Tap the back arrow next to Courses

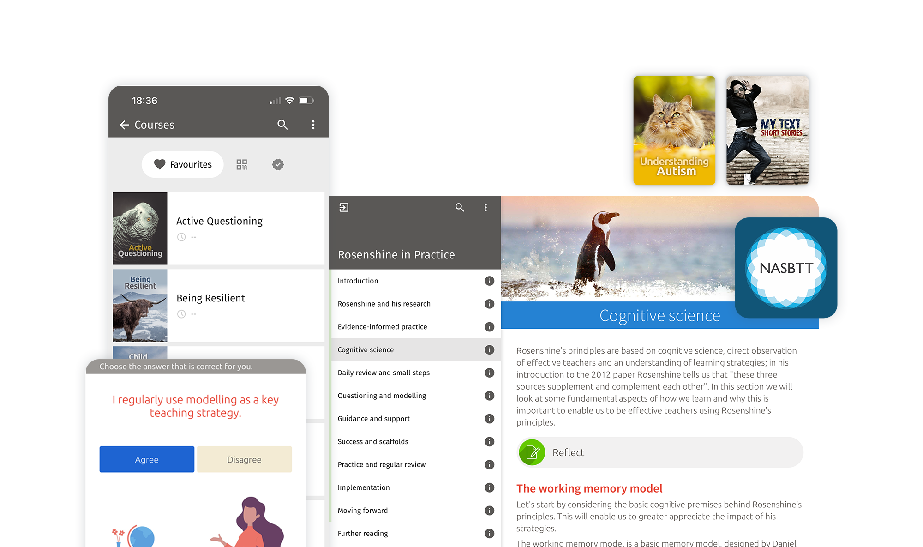click(x=124, y=125)
